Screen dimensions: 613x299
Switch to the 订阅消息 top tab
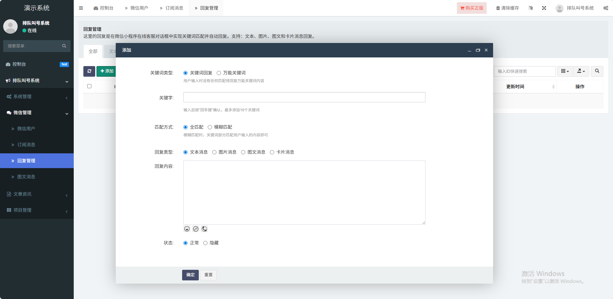[172, 8]
